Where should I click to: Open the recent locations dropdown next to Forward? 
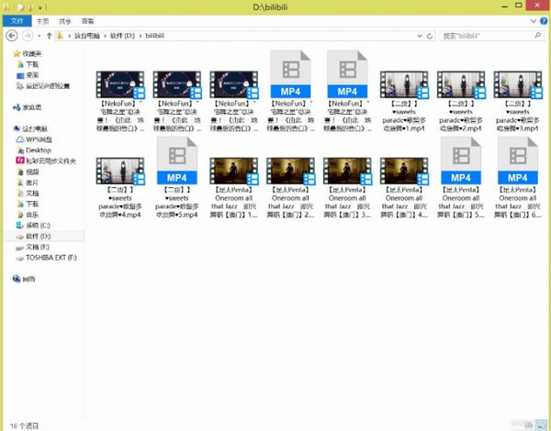tap(39, 36)
